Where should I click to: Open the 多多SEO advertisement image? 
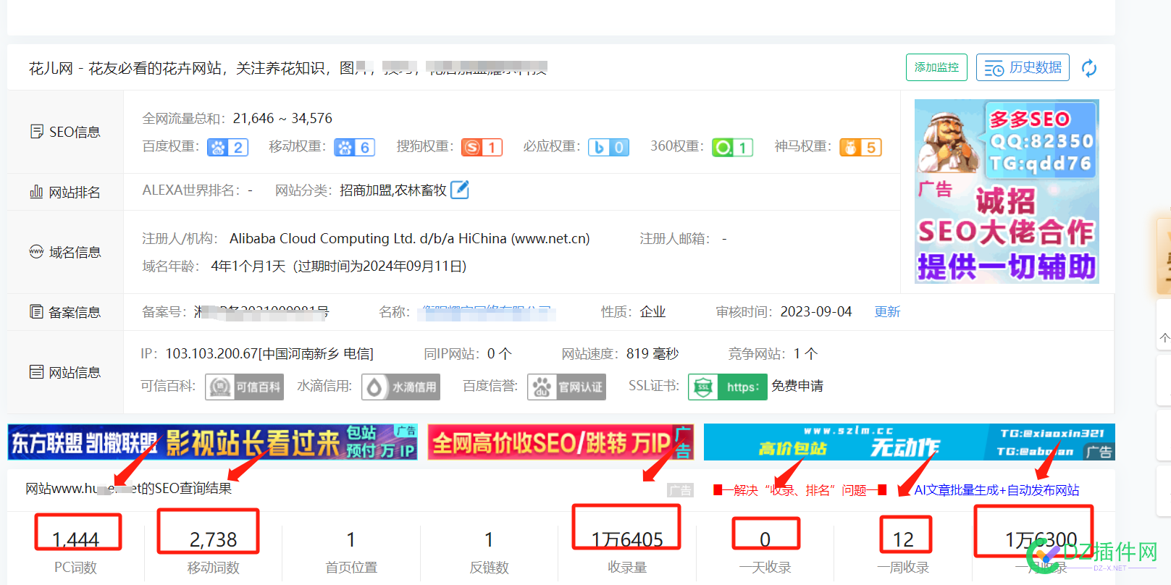pyautogui.click(x=1007, y=191)
